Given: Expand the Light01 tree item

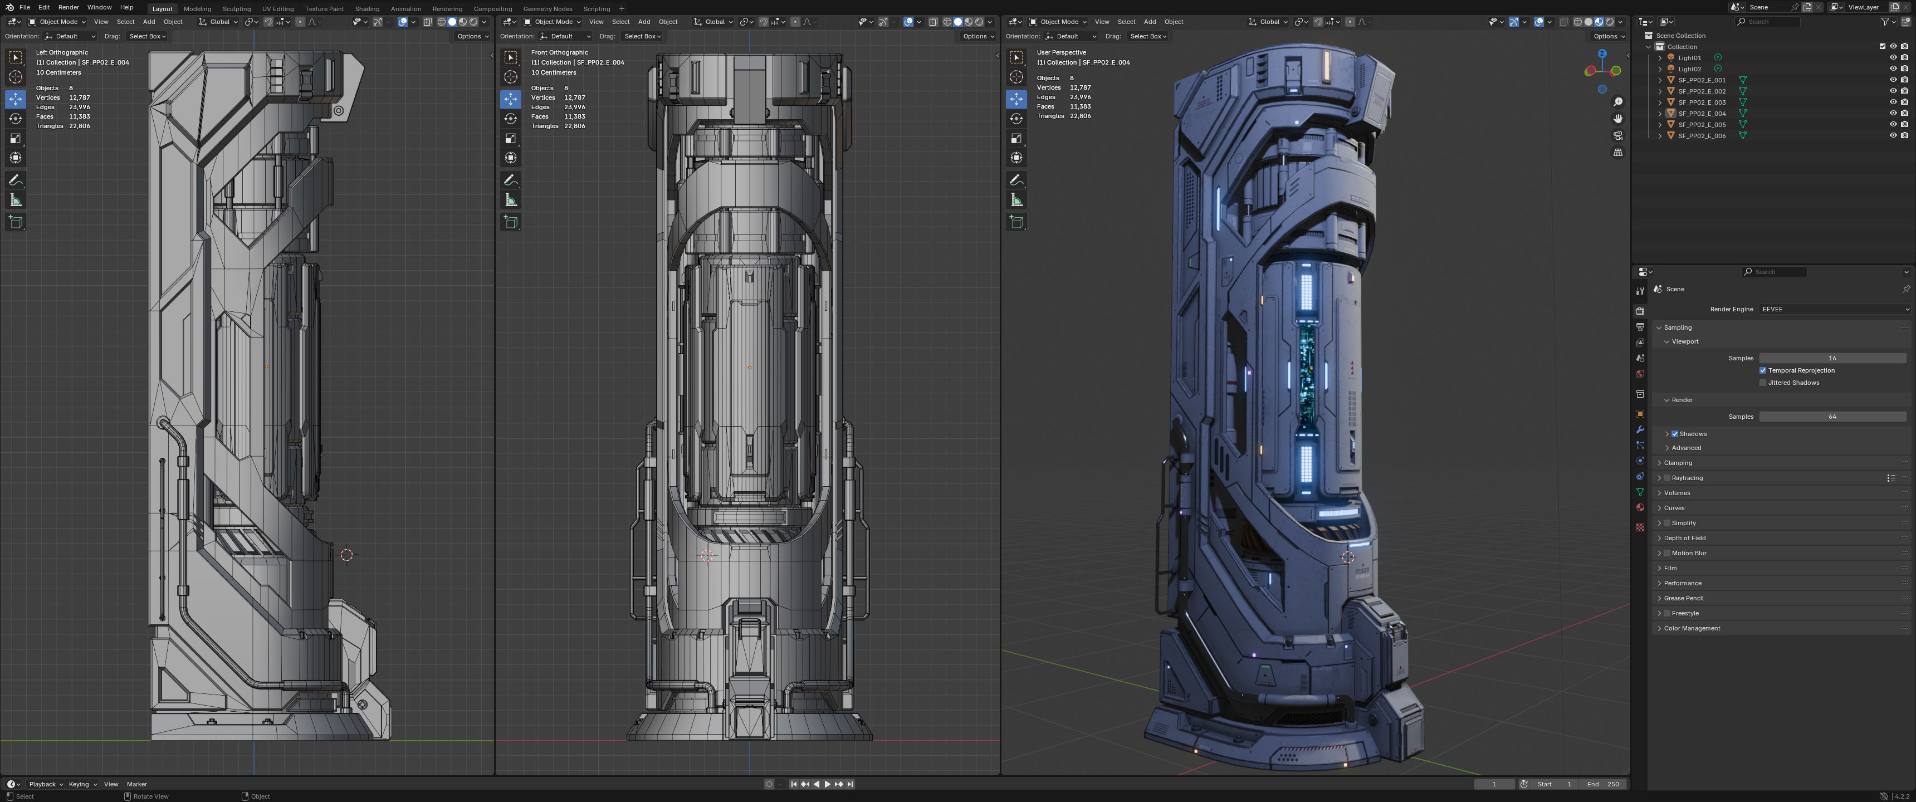Looking at the screenshot, I should [x=1660, y=58].
